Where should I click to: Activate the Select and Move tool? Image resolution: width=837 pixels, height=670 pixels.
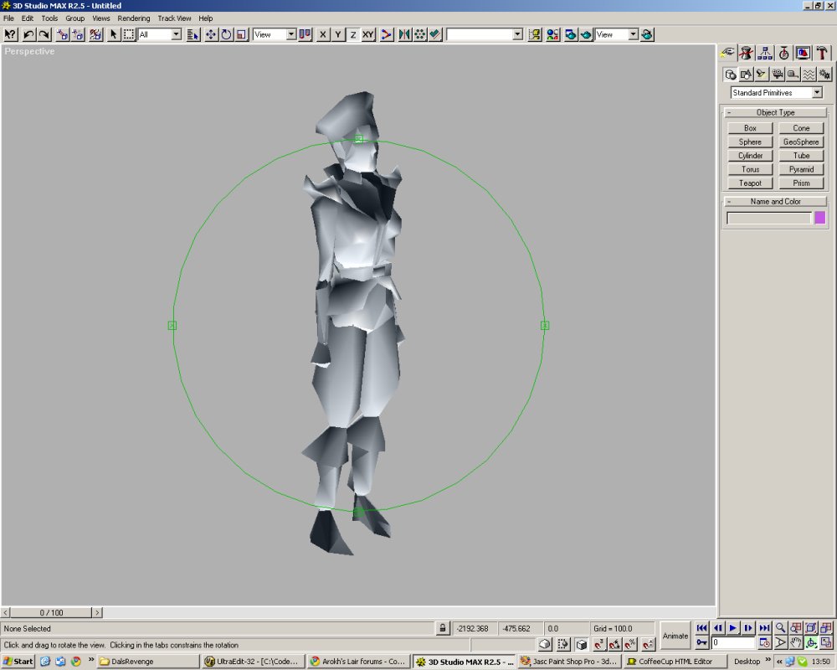point(211,34)
